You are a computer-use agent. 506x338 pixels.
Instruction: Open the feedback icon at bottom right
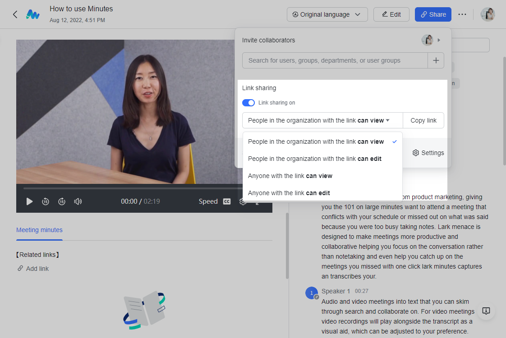coord(486,311)
